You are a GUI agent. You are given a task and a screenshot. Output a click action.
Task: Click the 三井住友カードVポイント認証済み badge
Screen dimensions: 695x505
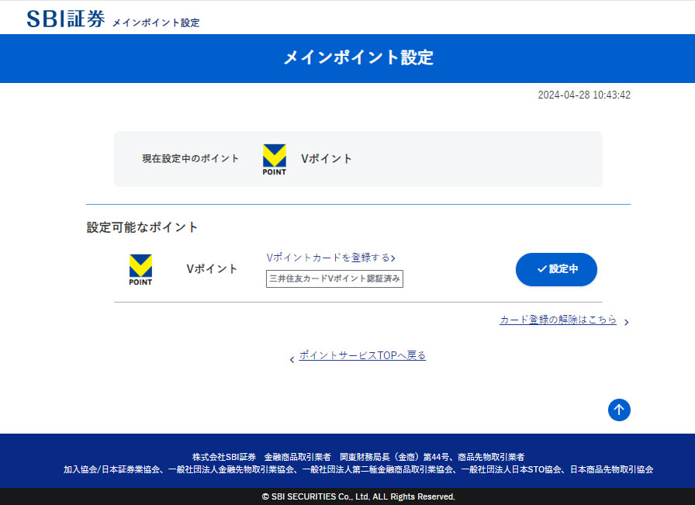click(334, 278)
